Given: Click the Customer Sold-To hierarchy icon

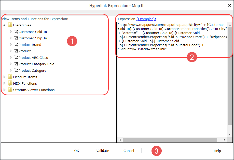Looking at the screenshot, I should pyautogui.click(x=16, y=31).
